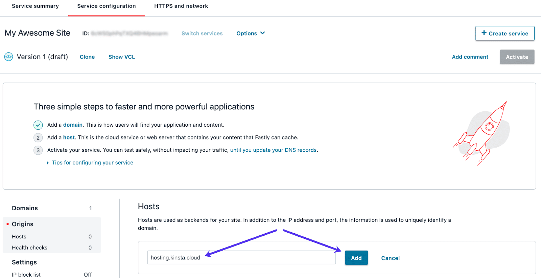Screen dimensions: 541x278
Task: Expand Tips for configuring your service
Action: point(90,163)
